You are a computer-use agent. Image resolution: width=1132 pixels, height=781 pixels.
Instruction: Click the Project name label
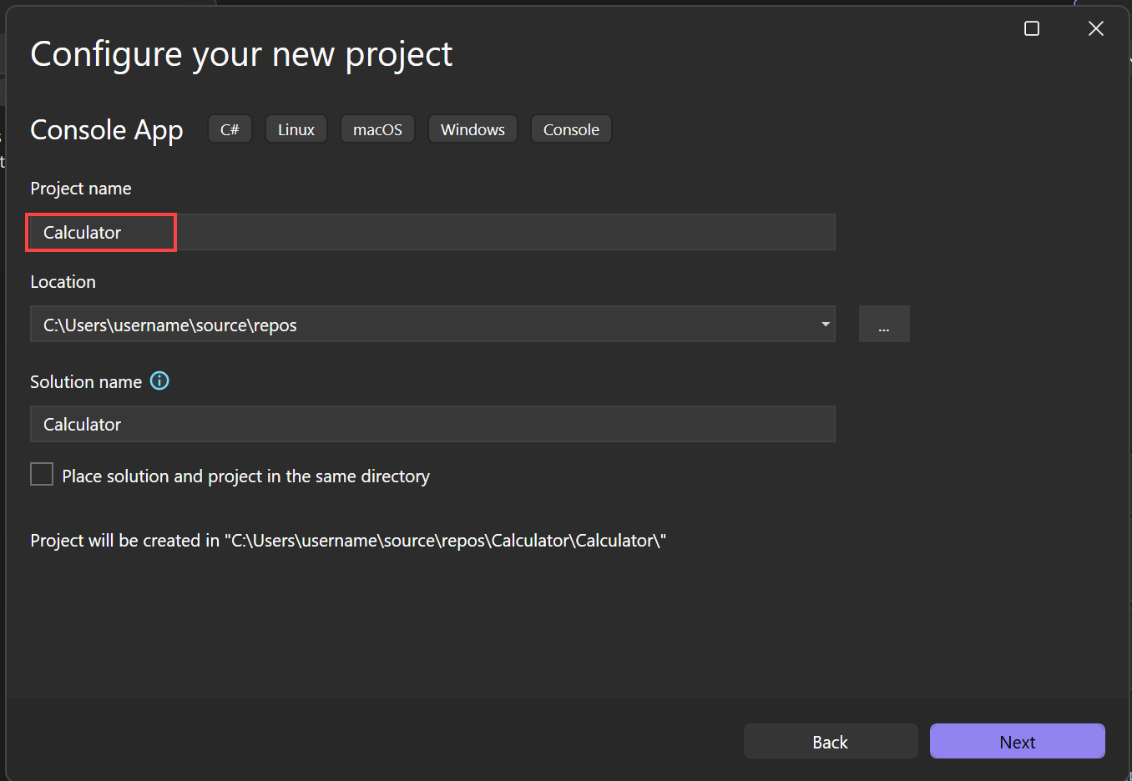(x=80, y=189)
